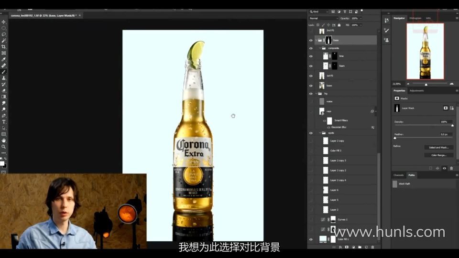This screenshot has height=258, width=459.
Task: Delete mask in Properties panel
Action: click(x=451, y=168)
